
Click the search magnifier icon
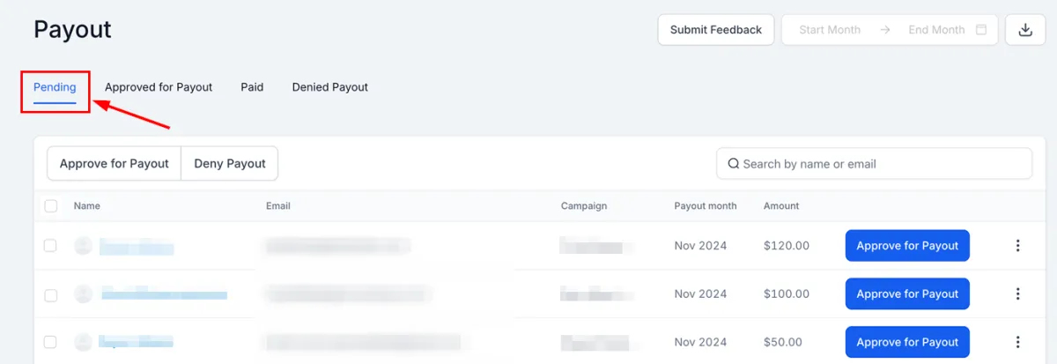[x=734, y=164]
